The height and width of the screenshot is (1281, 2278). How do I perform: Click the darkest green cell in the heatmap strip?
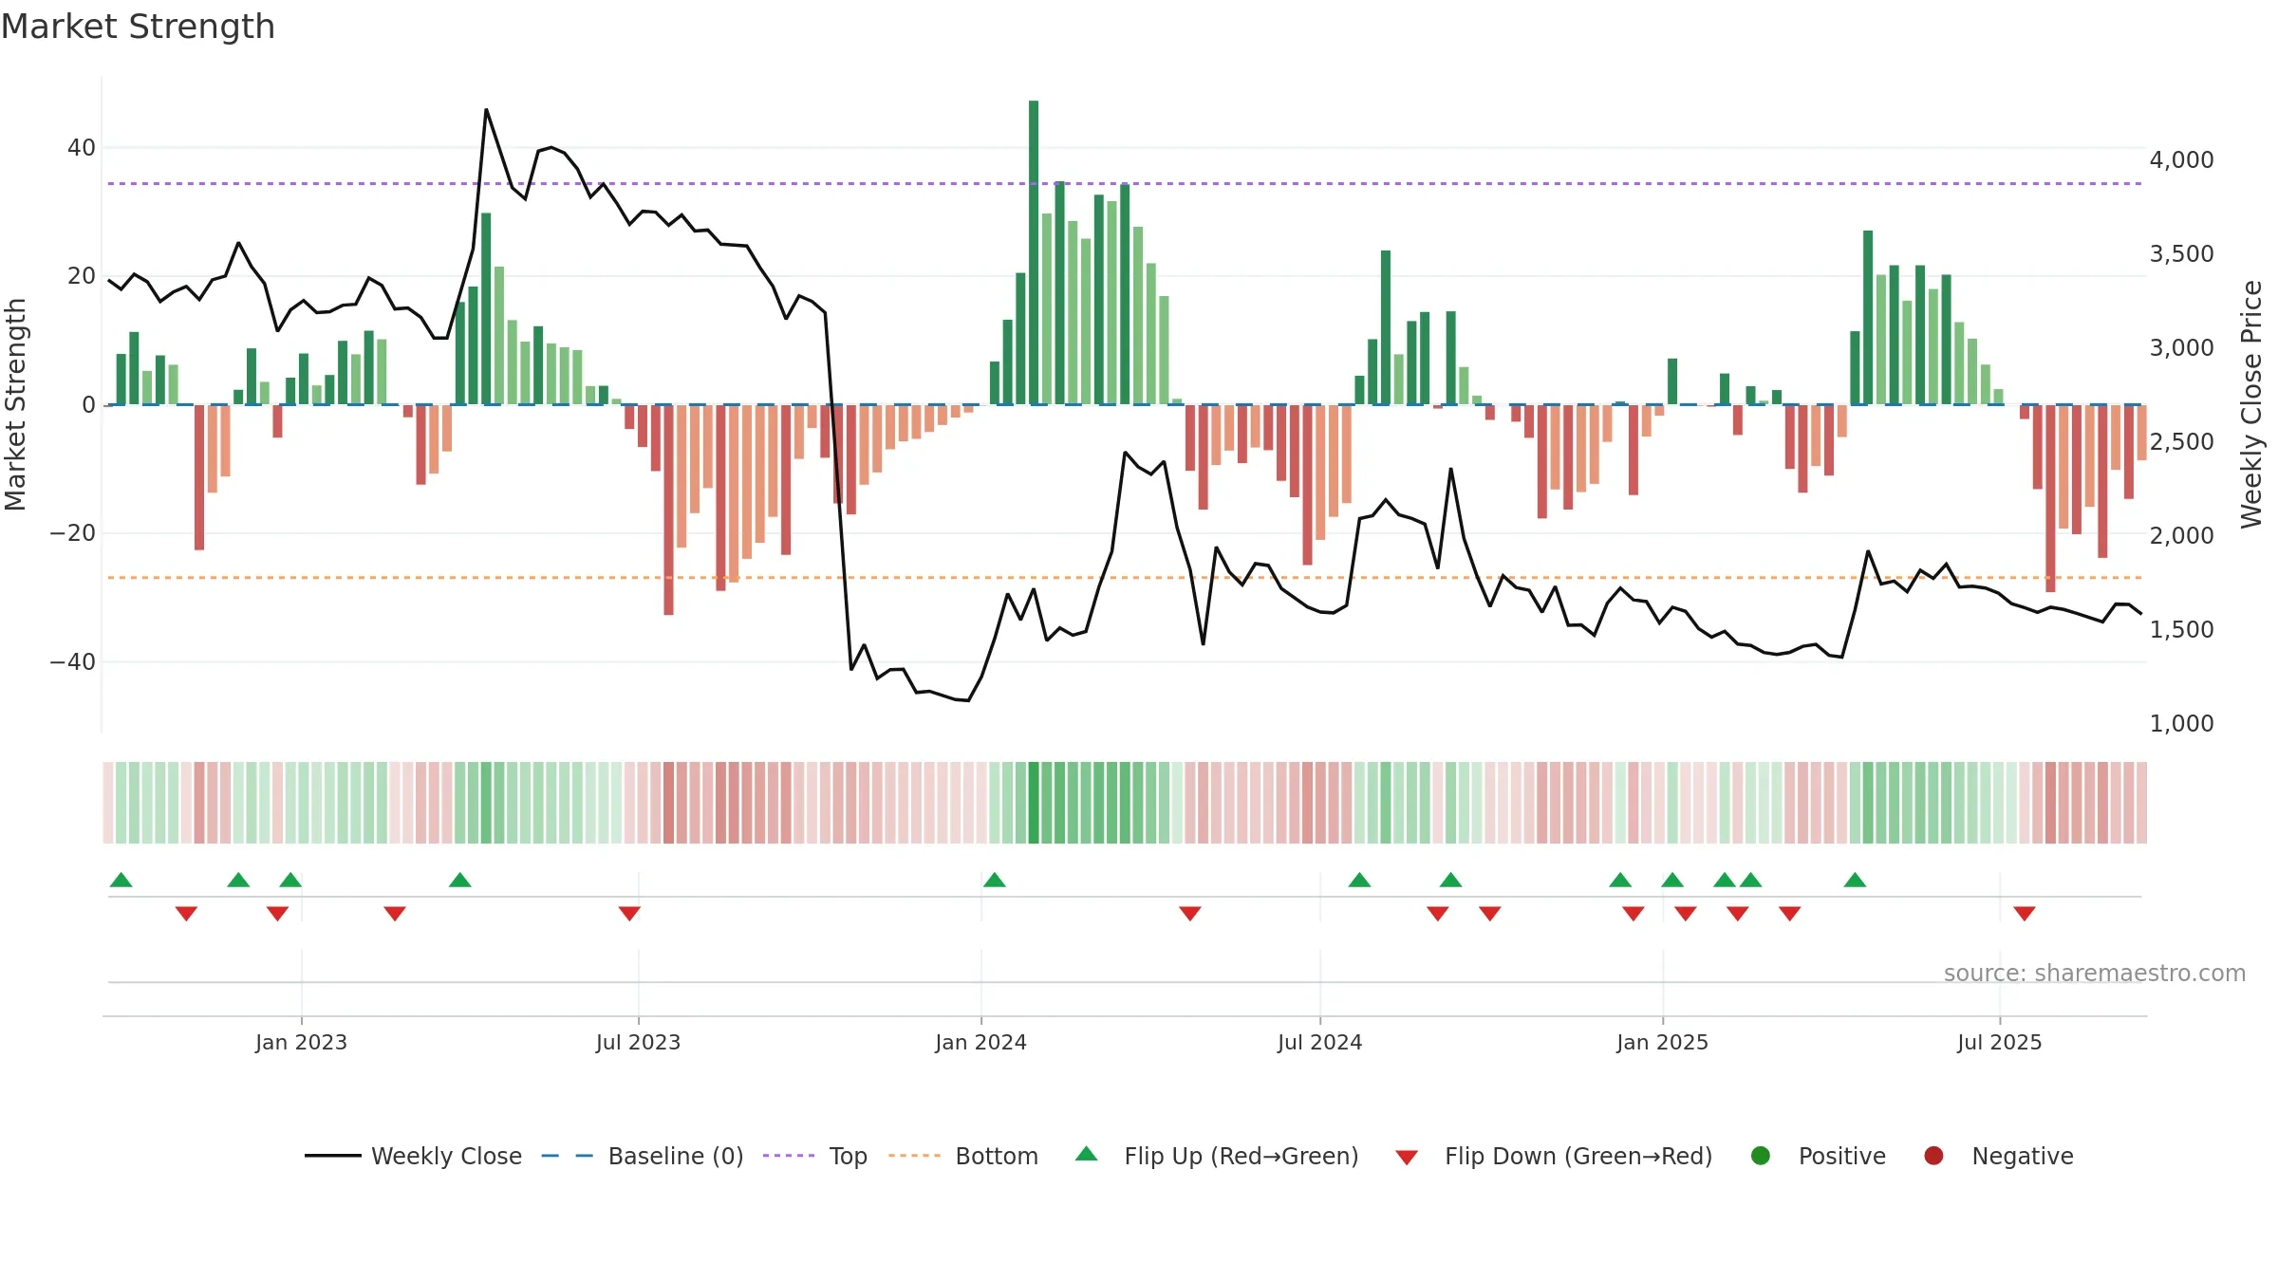[1034, 803]
